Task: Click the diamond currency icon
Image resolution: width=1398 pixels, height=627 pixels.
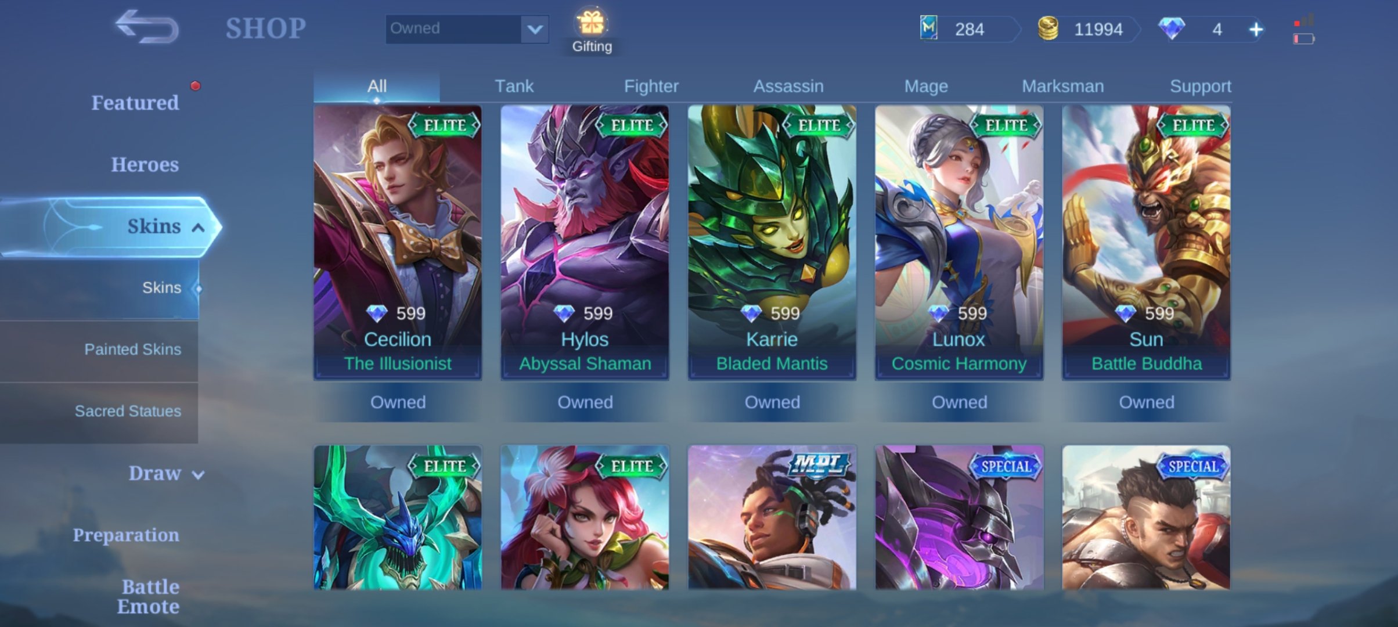Action: pos(1172,28)
